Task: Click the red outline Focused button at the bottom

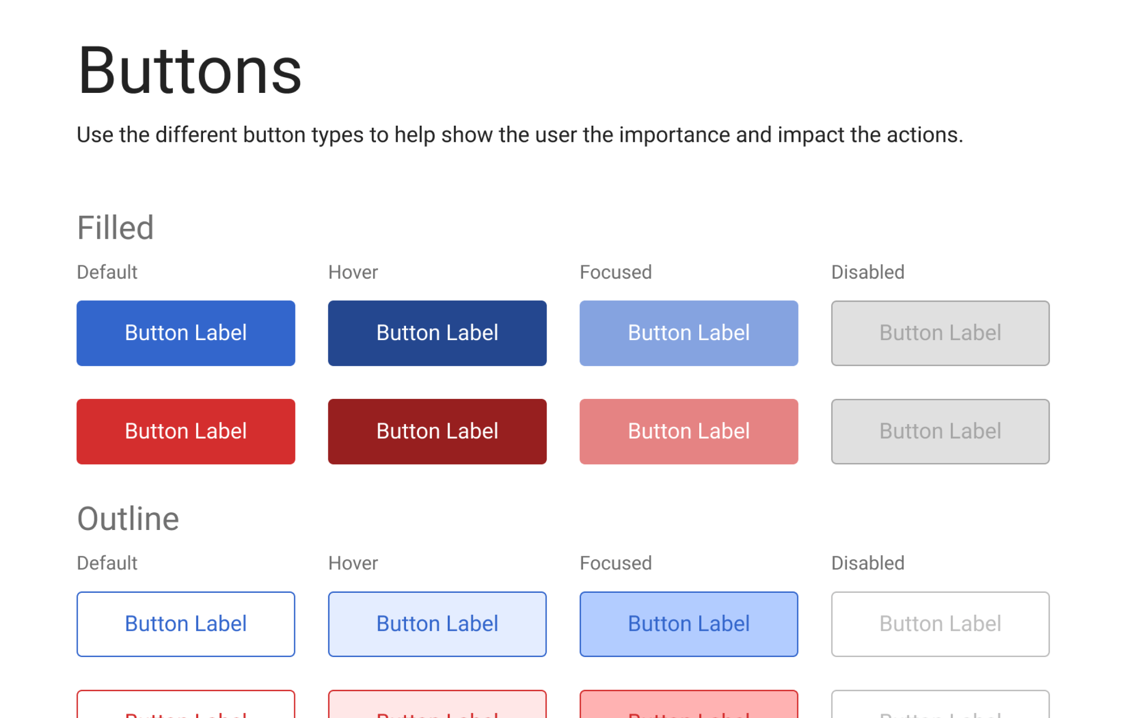Action: (x=688, y=709)
